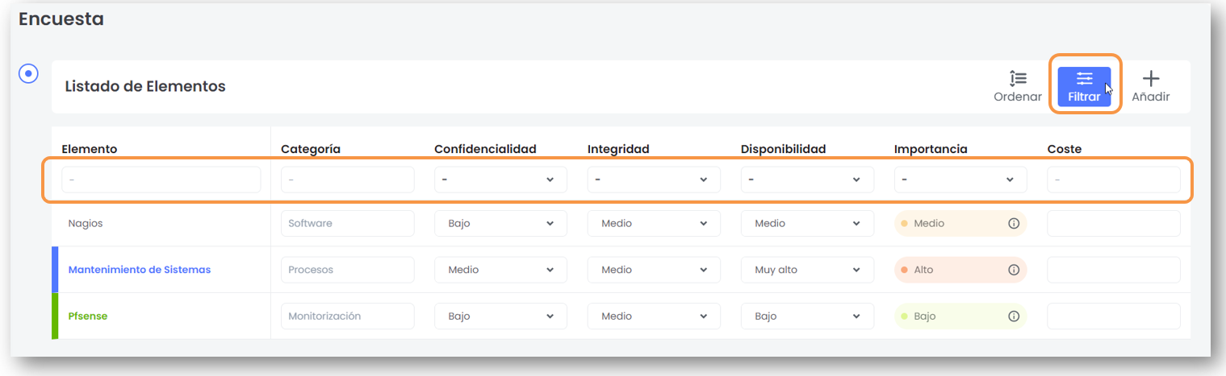Image resolution: width=1226 pixels, height=376 pixels.
Task: Expand the Importancia filter dropdown
Action: (960, 180)
